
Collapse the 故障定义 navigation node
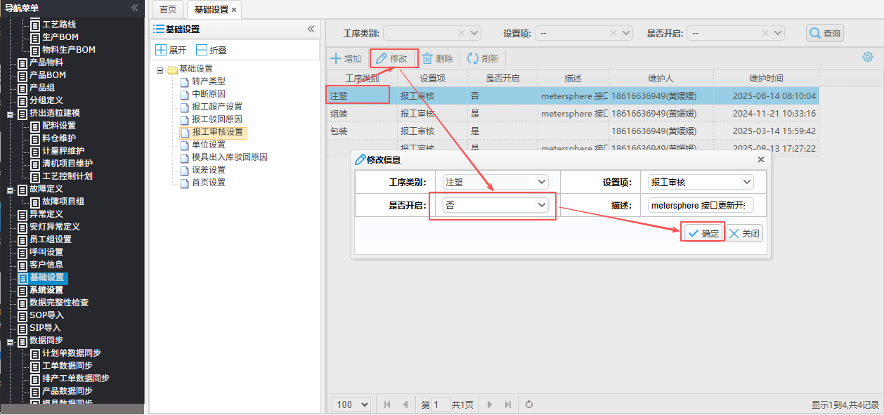click(10, 190)
